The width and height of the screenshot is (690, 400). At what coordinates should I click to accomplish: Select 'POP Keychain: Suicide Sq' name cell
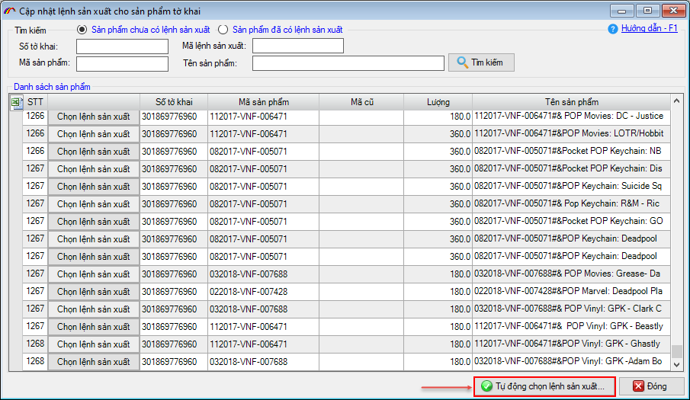coord(572,187)
